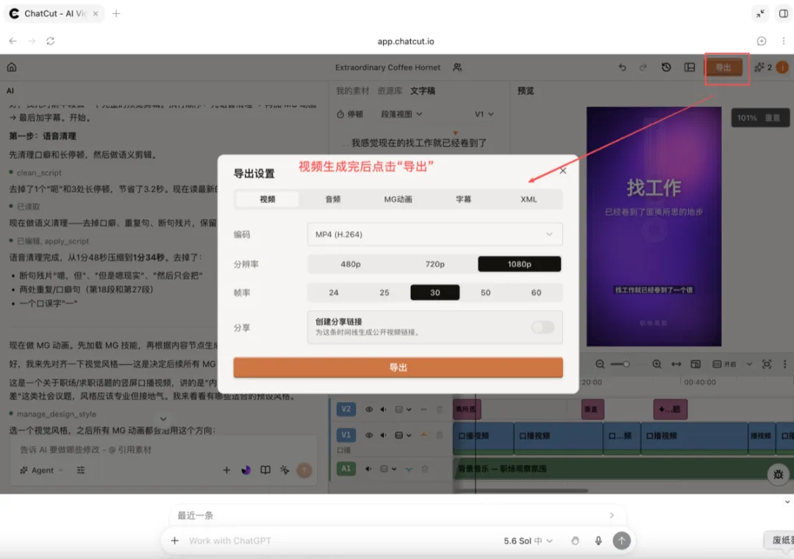Delete the A1 track with its trash icon
794x559 pixels.
tap(425, 469)
